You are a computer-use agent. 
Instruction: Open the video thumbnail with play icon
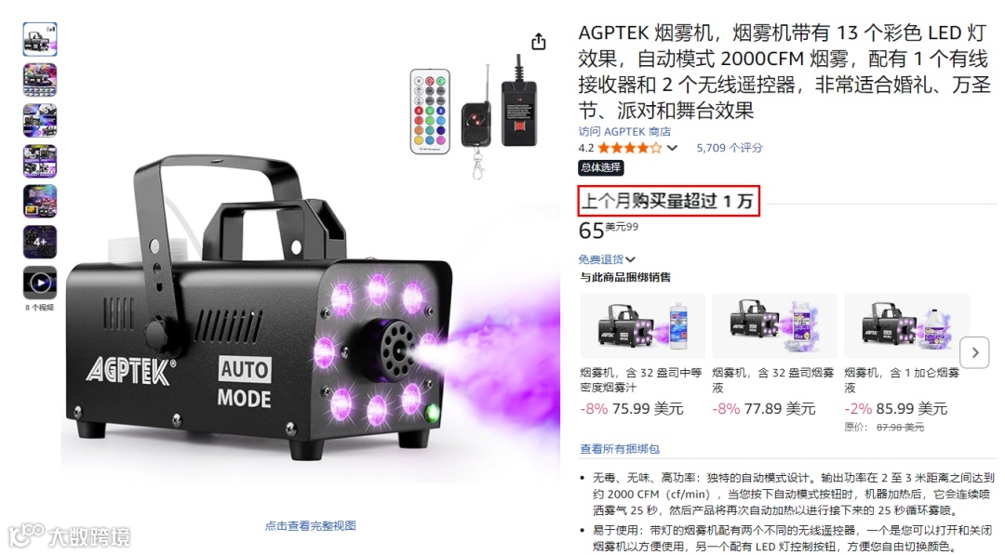point(40,283)
